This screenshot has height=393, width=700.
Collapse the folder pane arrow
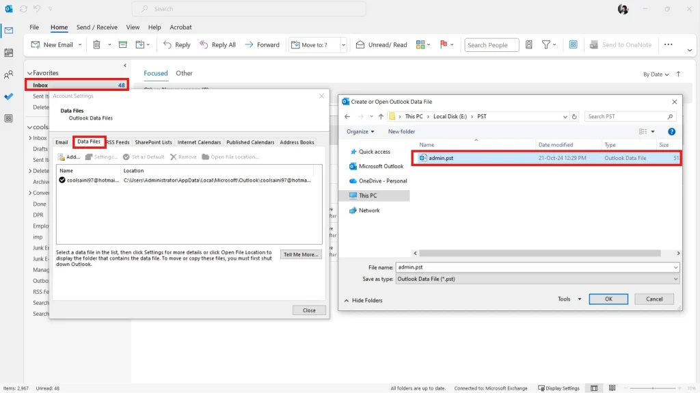125,66
